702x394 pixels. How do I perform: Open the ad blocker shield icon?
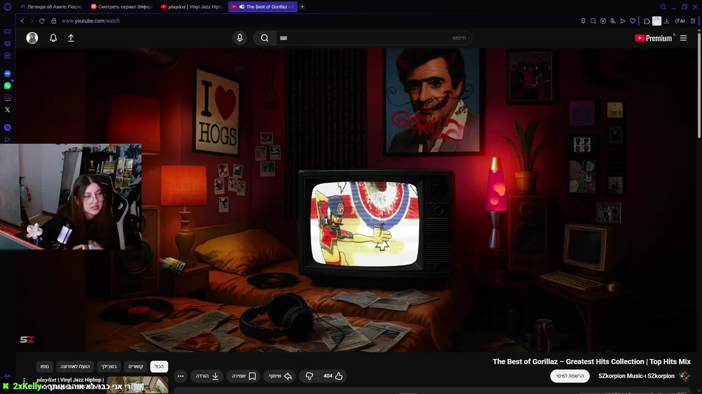click(603, 21)
